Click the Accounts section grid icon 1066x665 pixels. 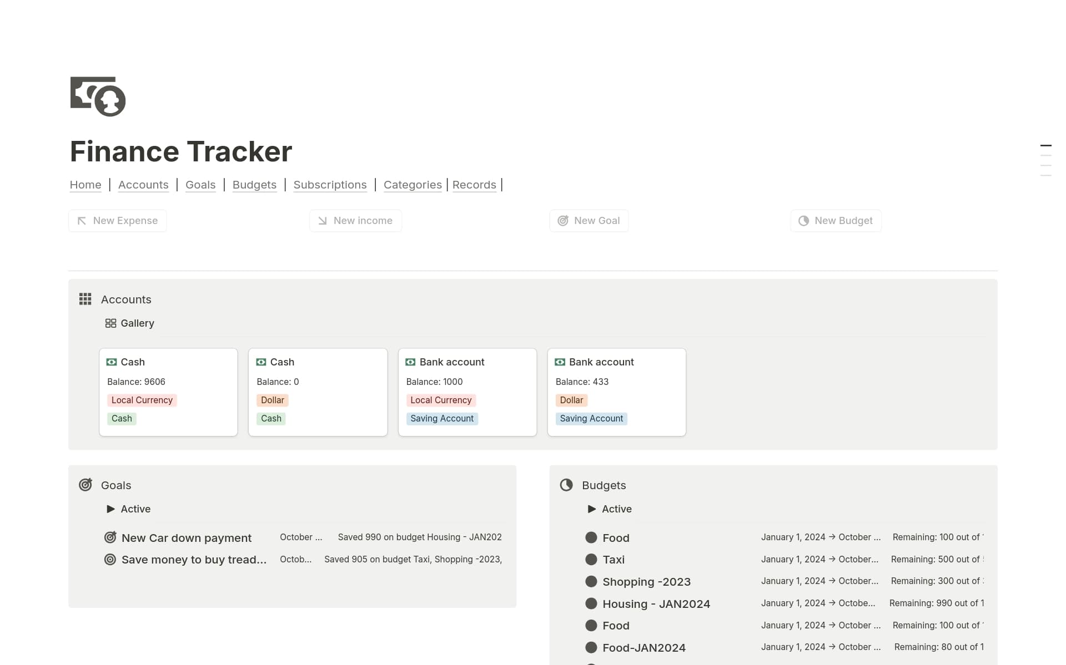[85, 299]
